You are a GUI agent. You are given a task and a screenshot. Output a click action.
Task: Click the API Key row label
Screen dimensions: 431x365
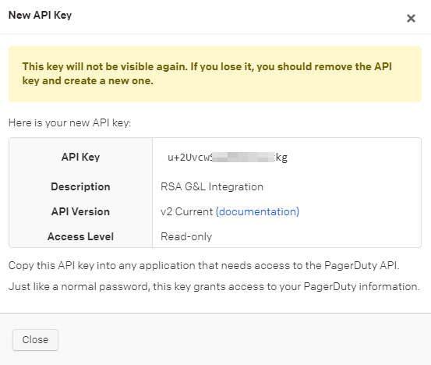(80, 157)
